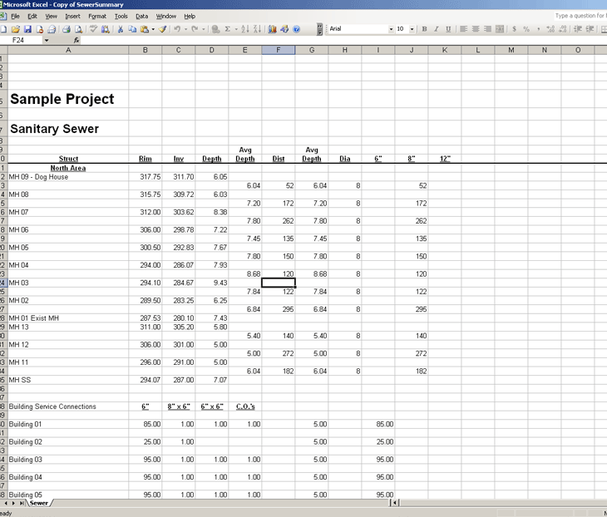The height and width of the screenshot is (517, 607).
Task: Toggle Italic formatting
Action: [x=437, y=29]
